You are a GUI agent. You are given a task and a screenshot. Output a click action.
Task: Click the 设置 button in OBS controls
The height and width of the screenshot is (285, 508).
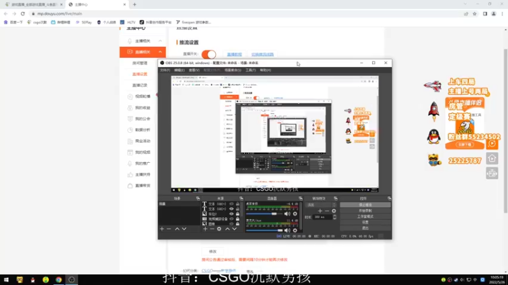point(365,222)
